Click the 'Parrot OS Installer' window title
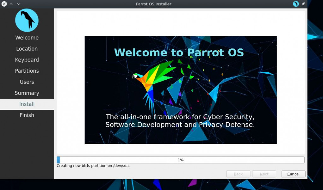The width and height of the screenshot is (323, 190). (x=154, y=4)
